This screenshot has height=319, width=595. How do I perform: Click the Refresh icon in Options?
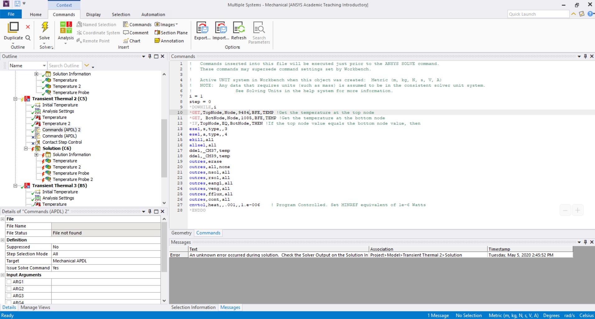pos(239,28)
